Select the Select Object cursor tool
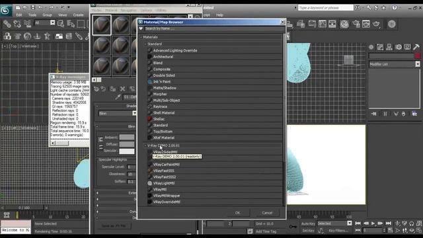Image resolution: width=423 pixels, height=238 pixels. coord(60,24)
